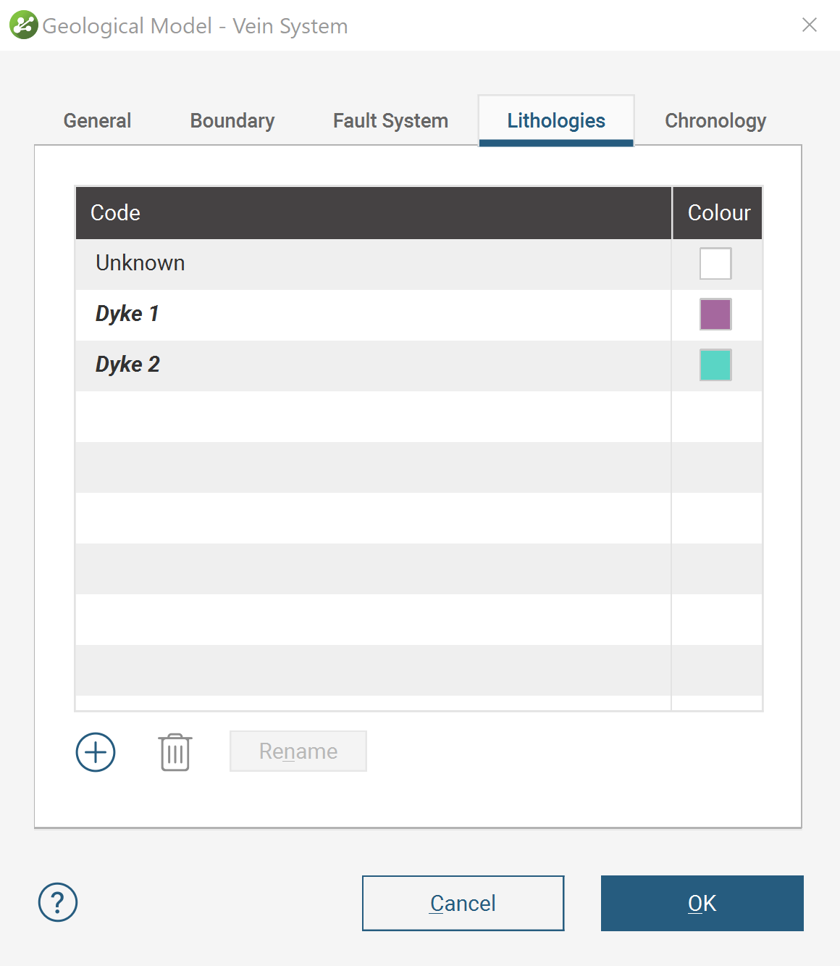
Task: Go to the Fault System tab
Action: [390, 120]
